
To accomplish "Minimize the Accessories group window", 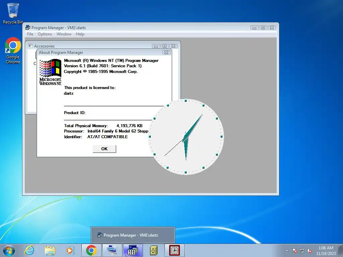I will pyautogui.click(x=156, y=46).
